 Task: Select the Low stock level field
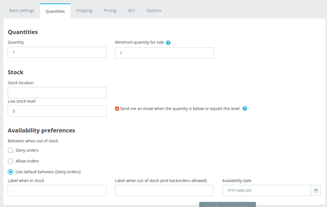[x=57, y=111]
